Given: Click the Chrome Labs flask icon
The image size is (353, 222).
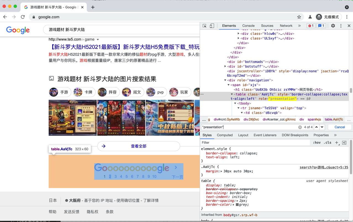Looking at the screenshot, I should (x=310, y=17).
